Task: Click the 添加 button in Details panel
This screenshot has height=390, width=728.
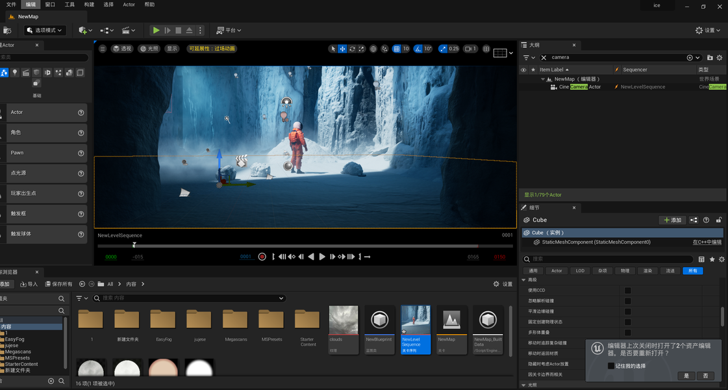Action: (x=672, y=220)
